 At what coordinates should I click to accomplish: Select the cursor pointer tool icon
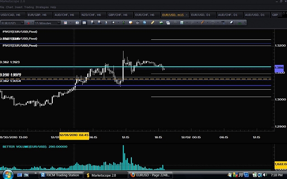(106, 22)
